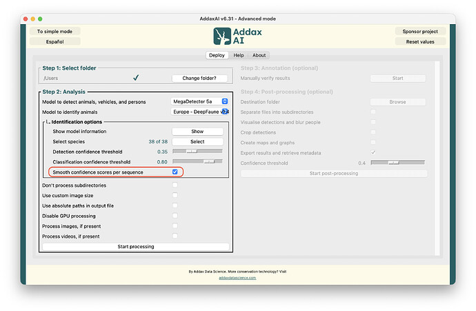Click classification threshold value 0.80
The image size is (476, 311).
[x=162, y=162]
